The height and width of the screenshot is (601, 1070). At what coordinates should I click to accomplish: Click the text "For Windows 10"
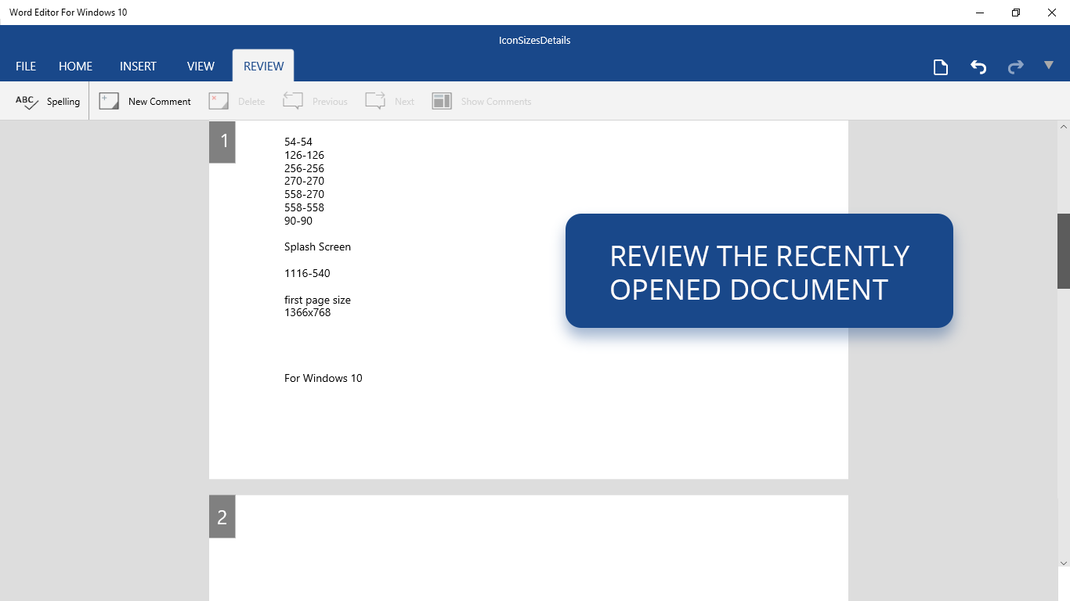323,378
